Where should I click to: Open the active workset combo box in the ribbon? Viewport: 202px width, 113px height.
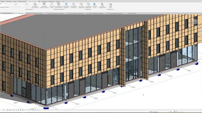(3, 5)
